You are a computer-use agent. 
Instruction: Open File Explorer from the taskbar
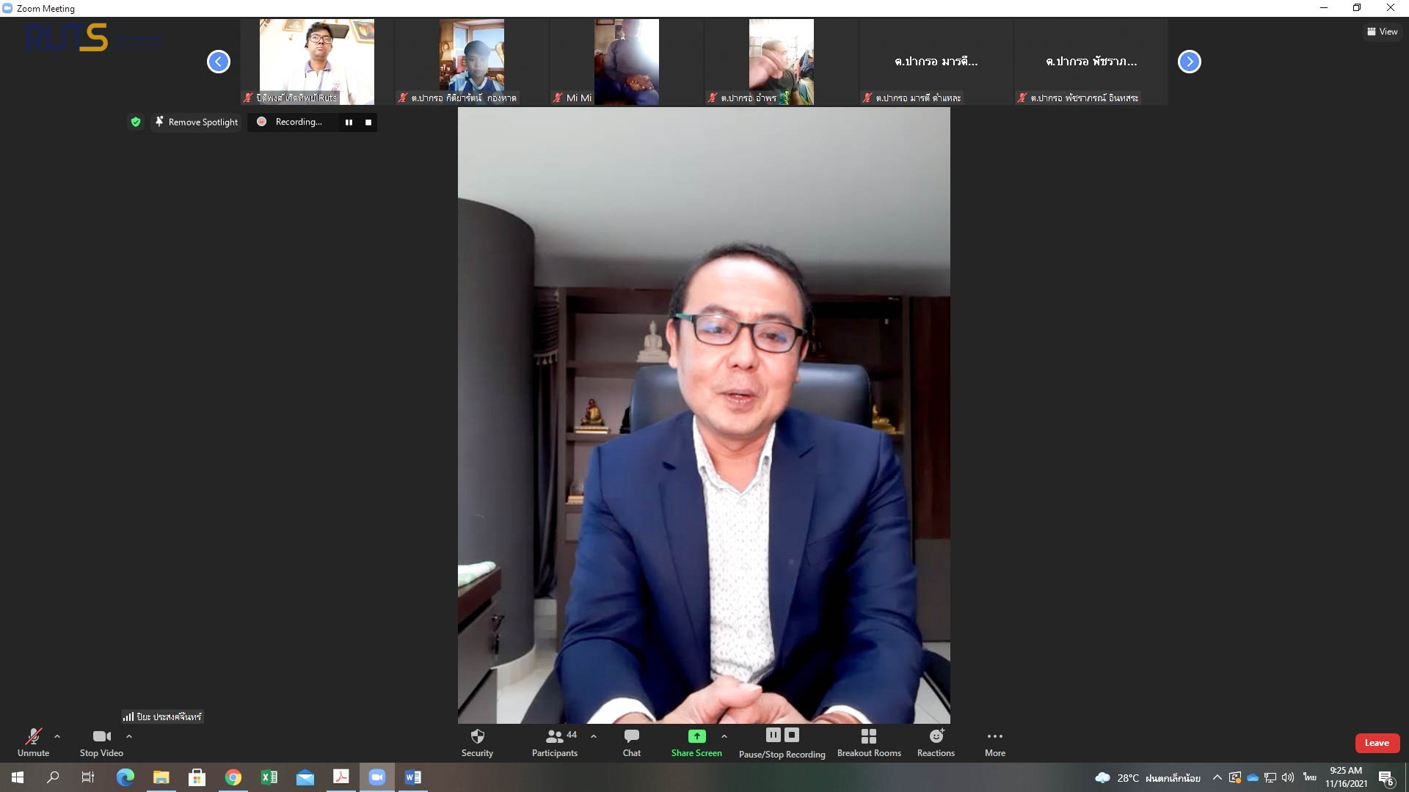[161, 777]
